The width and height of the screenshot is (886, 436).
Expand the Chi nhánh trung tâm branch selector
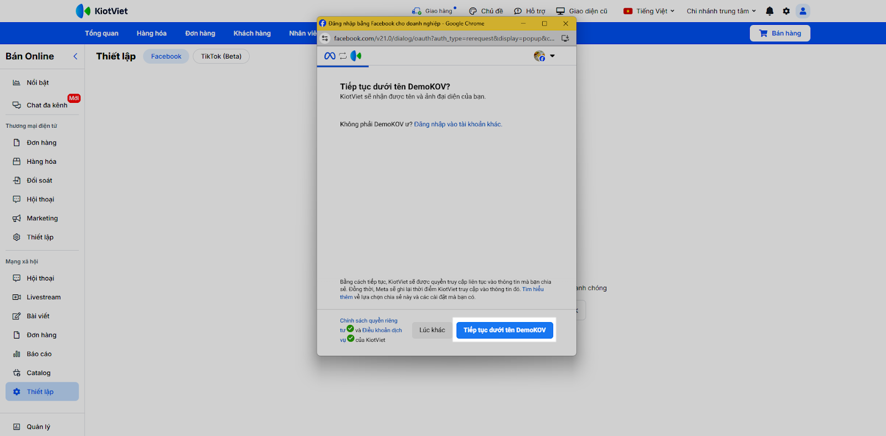pos(721,11)
